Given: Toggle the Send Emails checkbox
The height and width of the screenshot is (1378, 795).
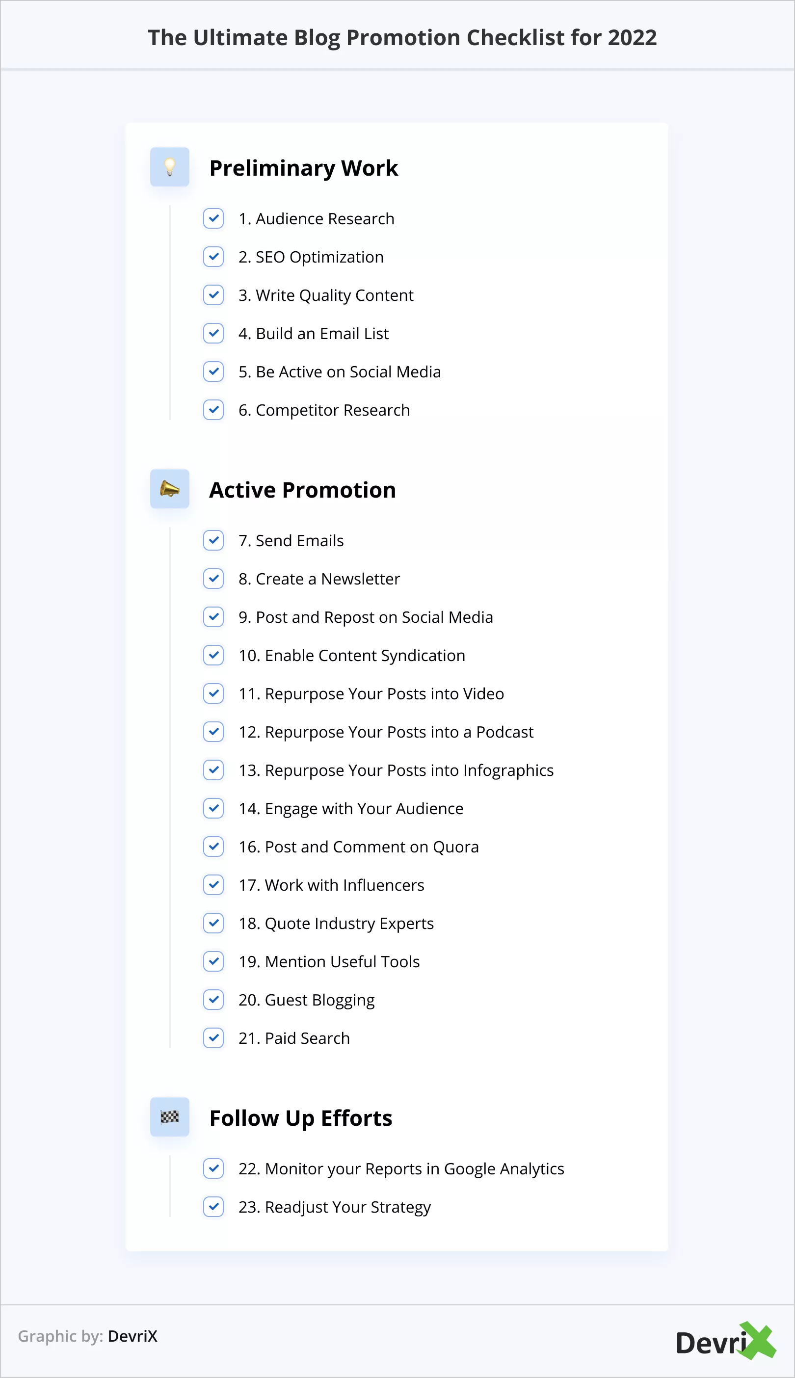Looking at the screenshot, I should coord(213,540).
